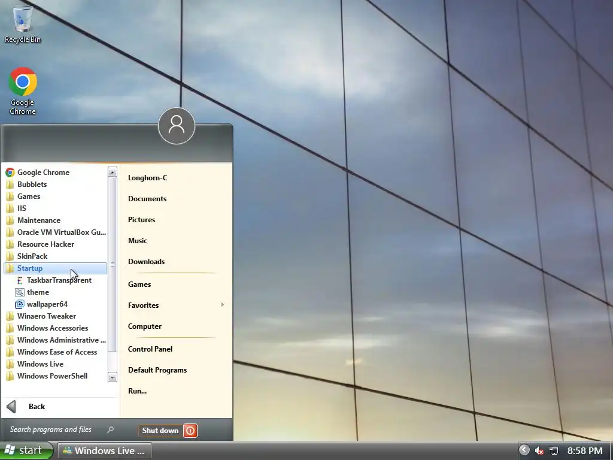Click the programs list scrollbar thumb
613x460 pixels.
tap(112, 264)
